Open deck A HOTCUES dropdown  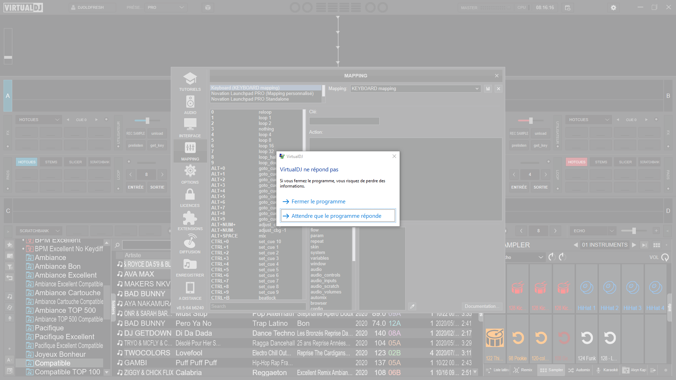tap(39, 120)
